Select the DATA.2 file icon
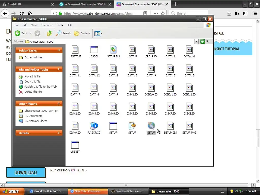260x195 pixels. point(113,69)
